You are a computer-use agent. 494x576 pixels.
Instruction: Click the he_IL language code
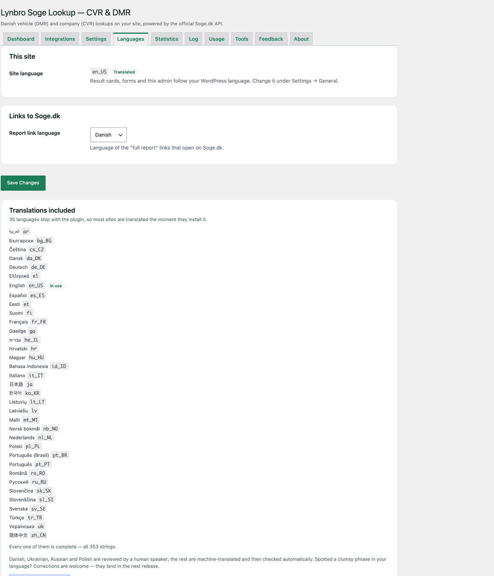click(31, 340)
